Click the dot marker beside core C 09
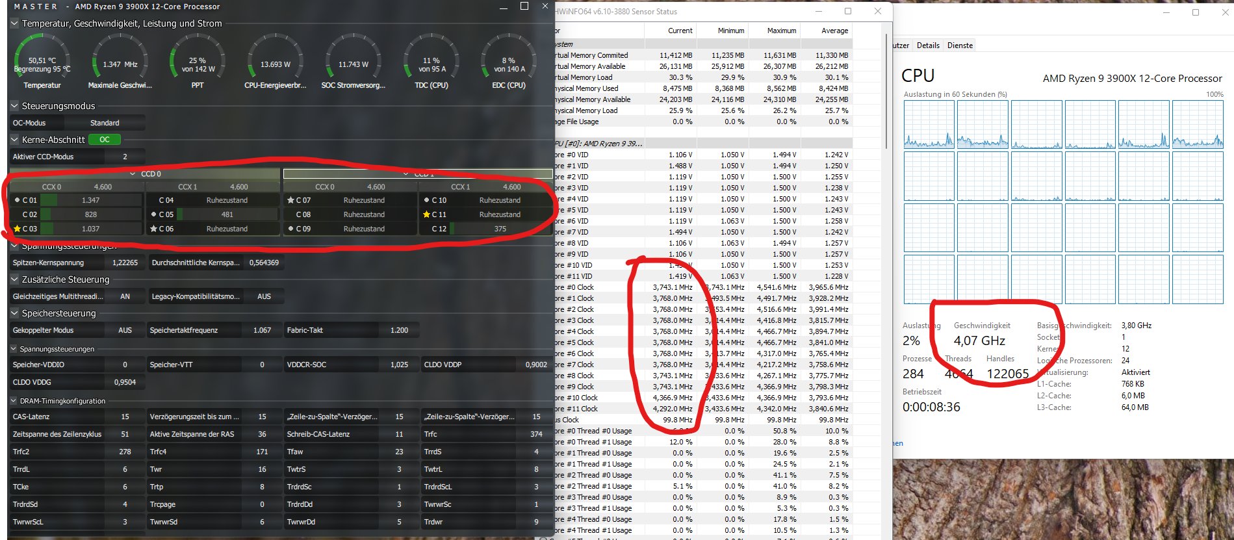This screenshot has height=540, width=1234. [x=290, y=229]
